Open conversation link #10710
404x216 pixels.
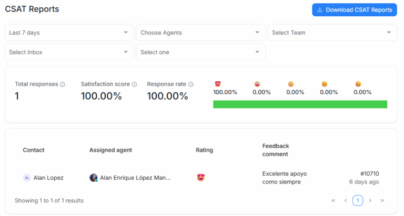369,174
